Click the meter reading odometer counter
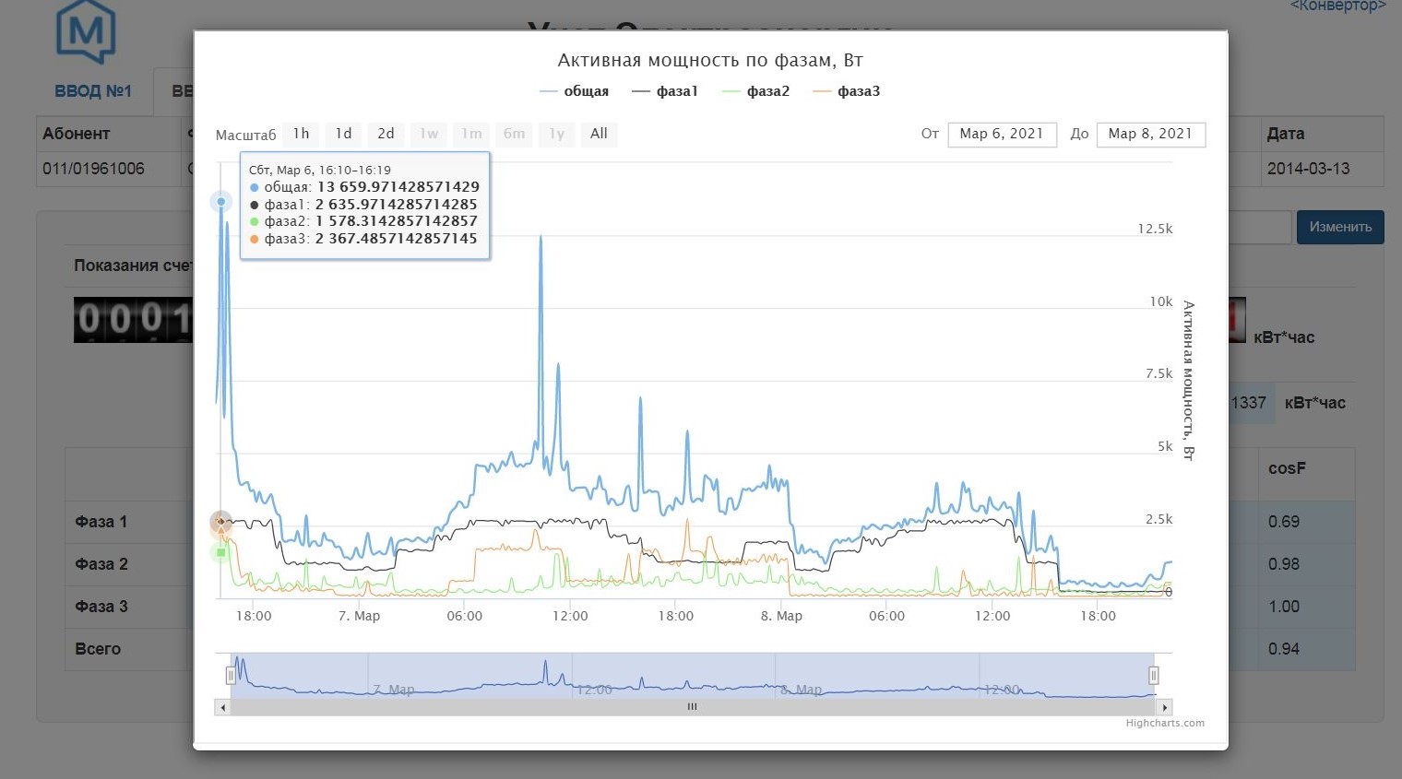This screenshot has width=1402, height=779. pyautogui.click(x=133, y=320)
